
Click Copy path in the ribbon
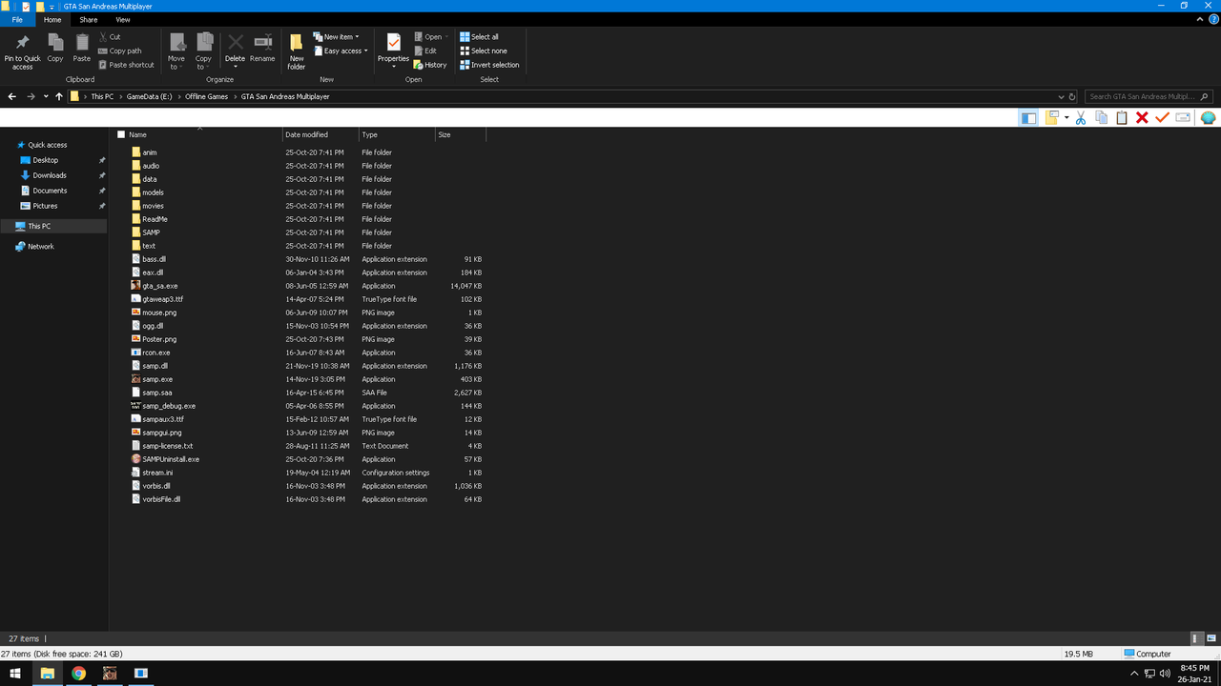coord(119,51)
